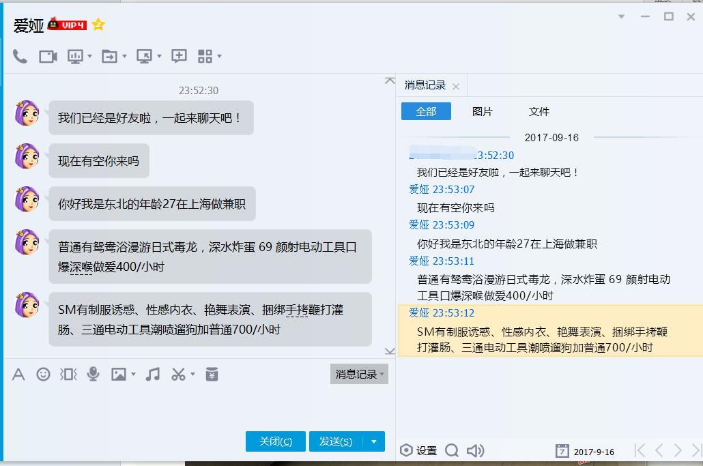The image size is (703, 466).
Task: Click the microphone voice message icon
Action: pos(93,374)
